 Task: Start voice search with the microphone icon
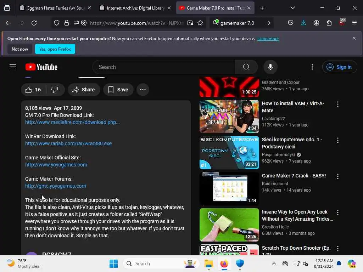coord(270,67)
